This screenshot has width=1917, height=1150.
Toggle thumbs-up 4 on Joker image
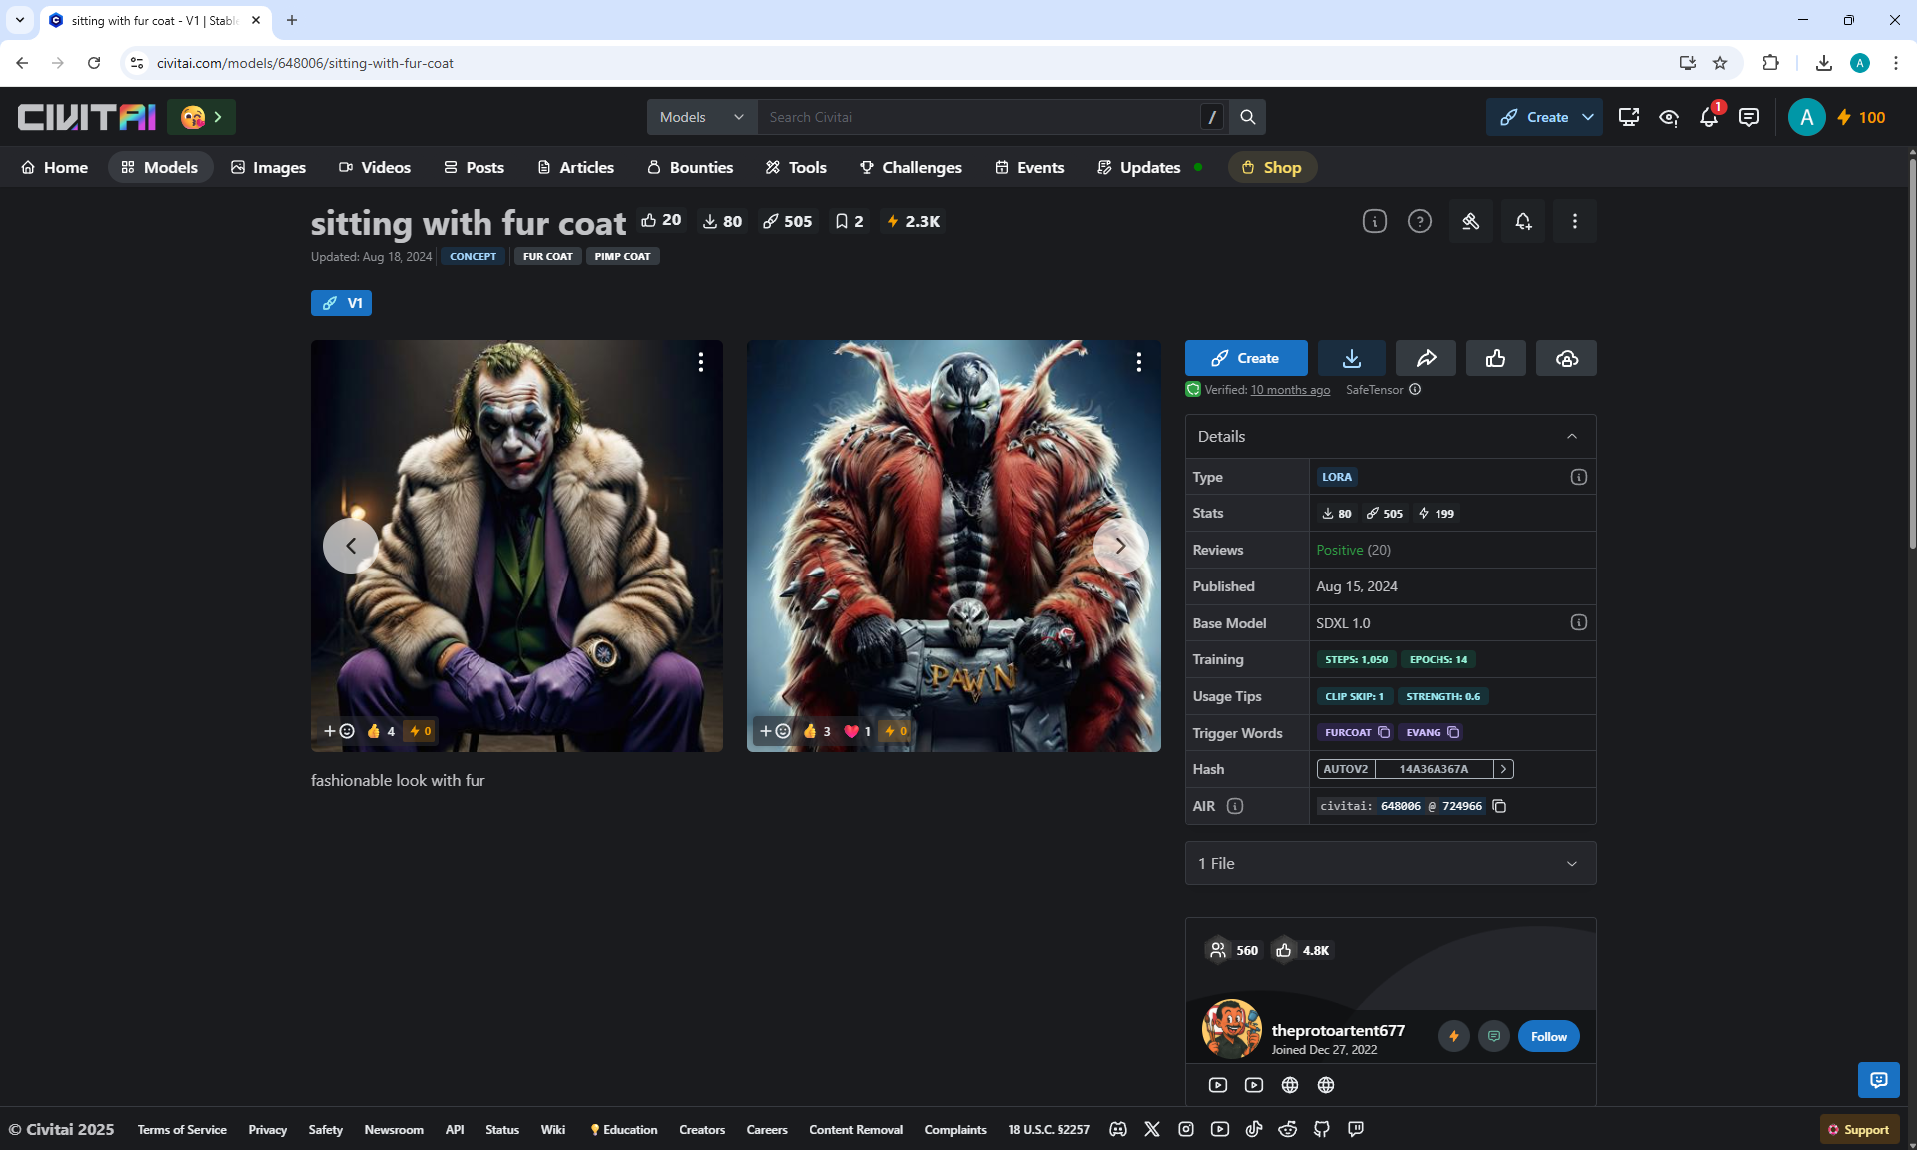tap(381, 731)
